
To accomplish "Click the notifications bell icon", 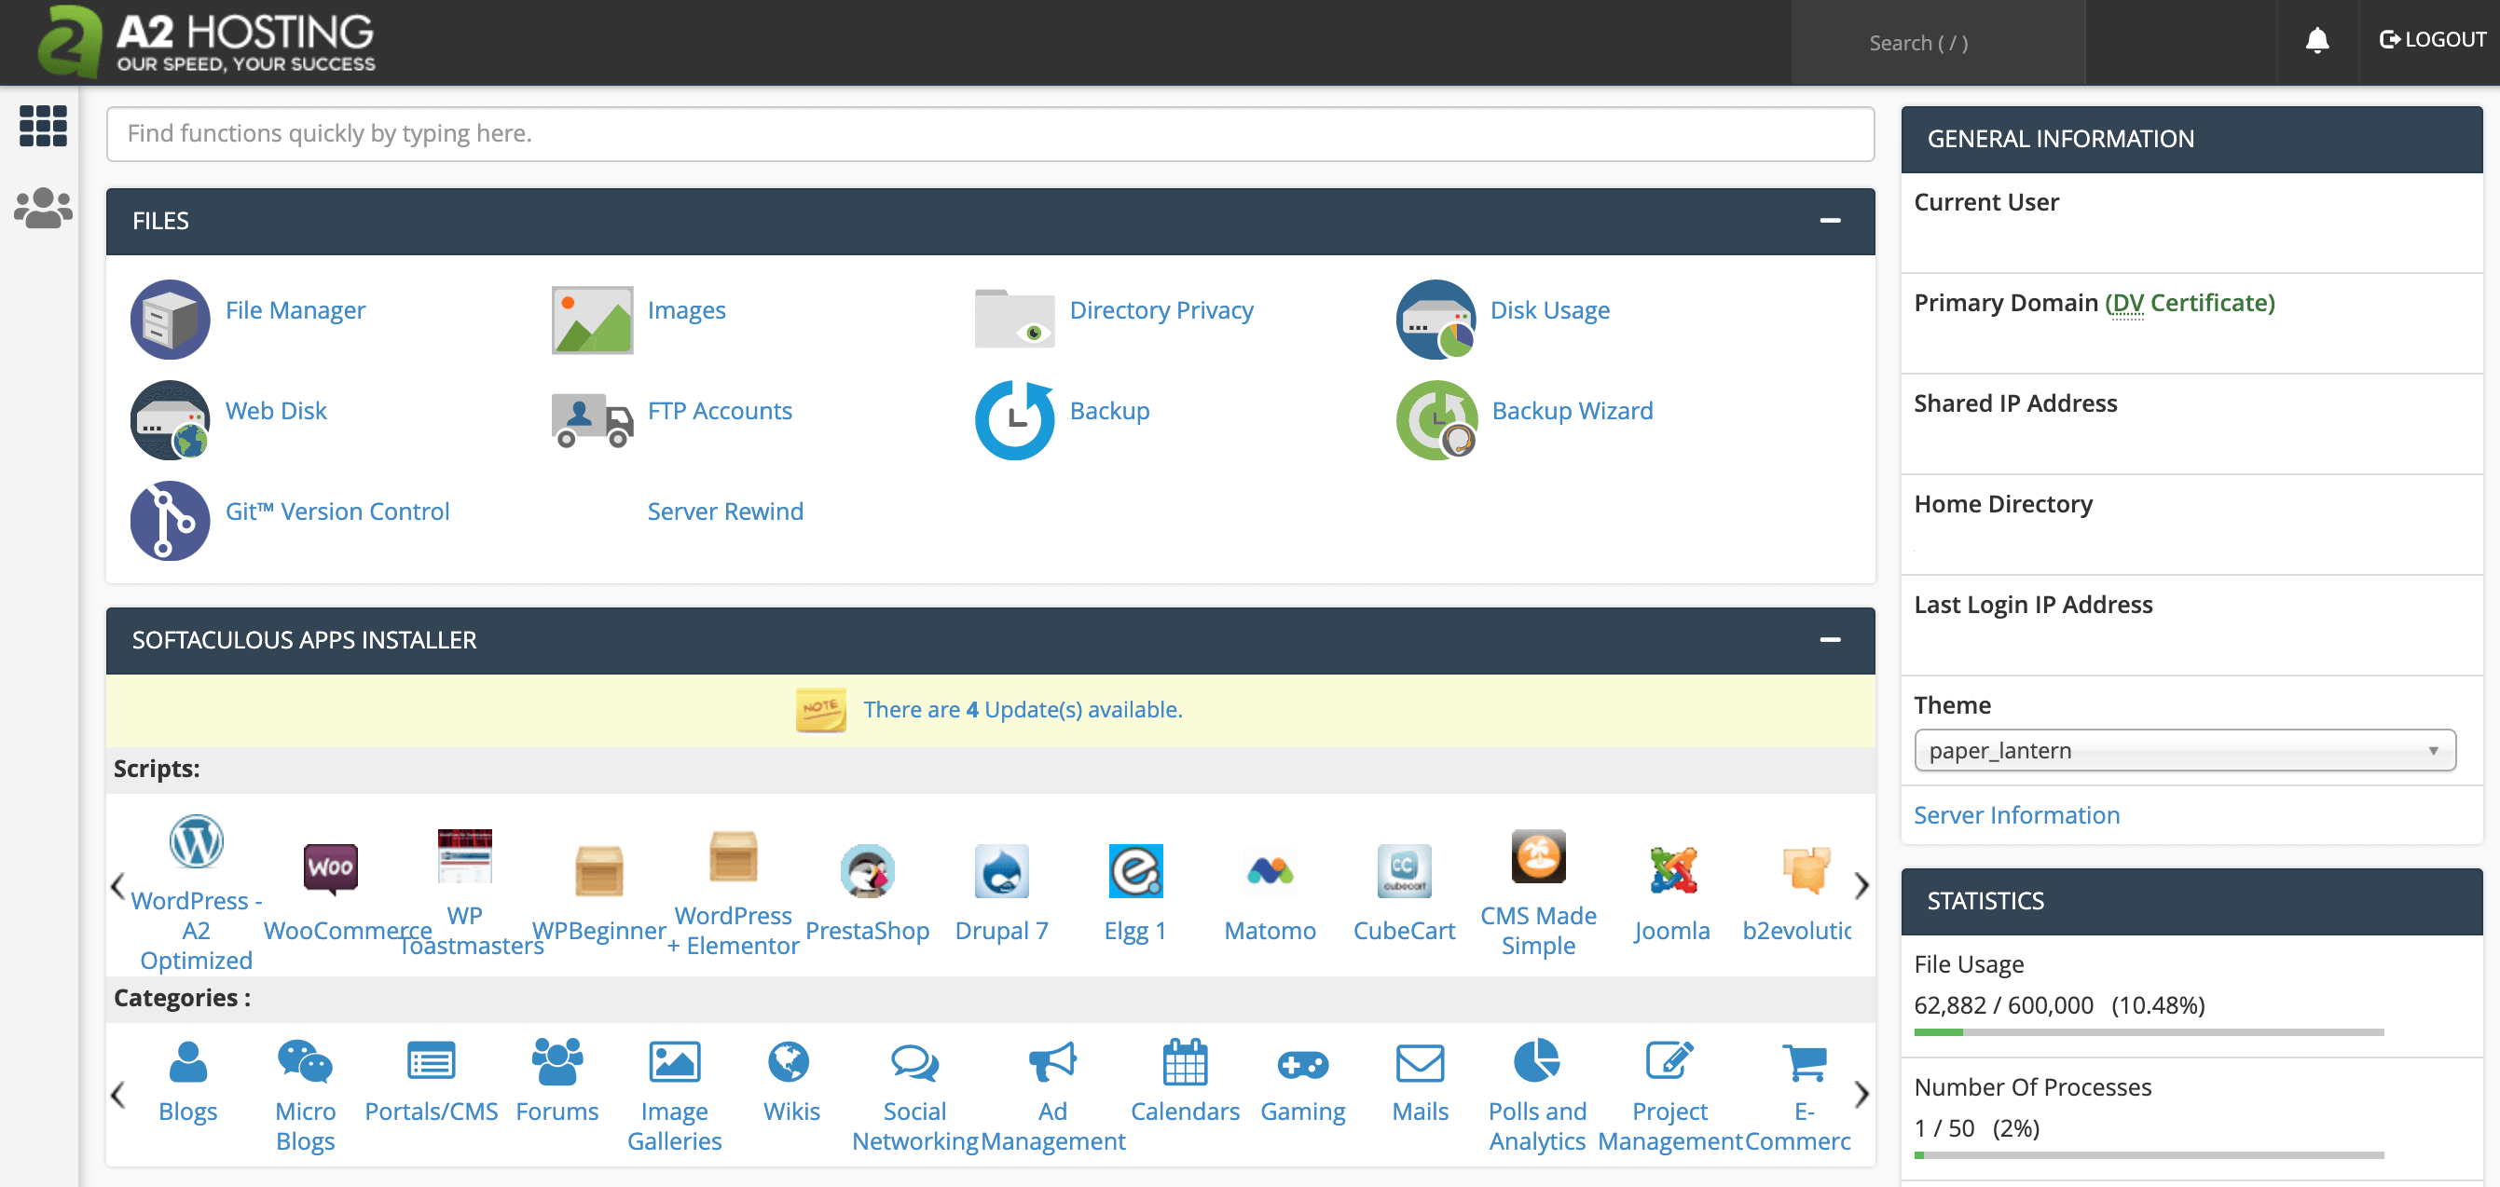I will tap(2316, 41).
